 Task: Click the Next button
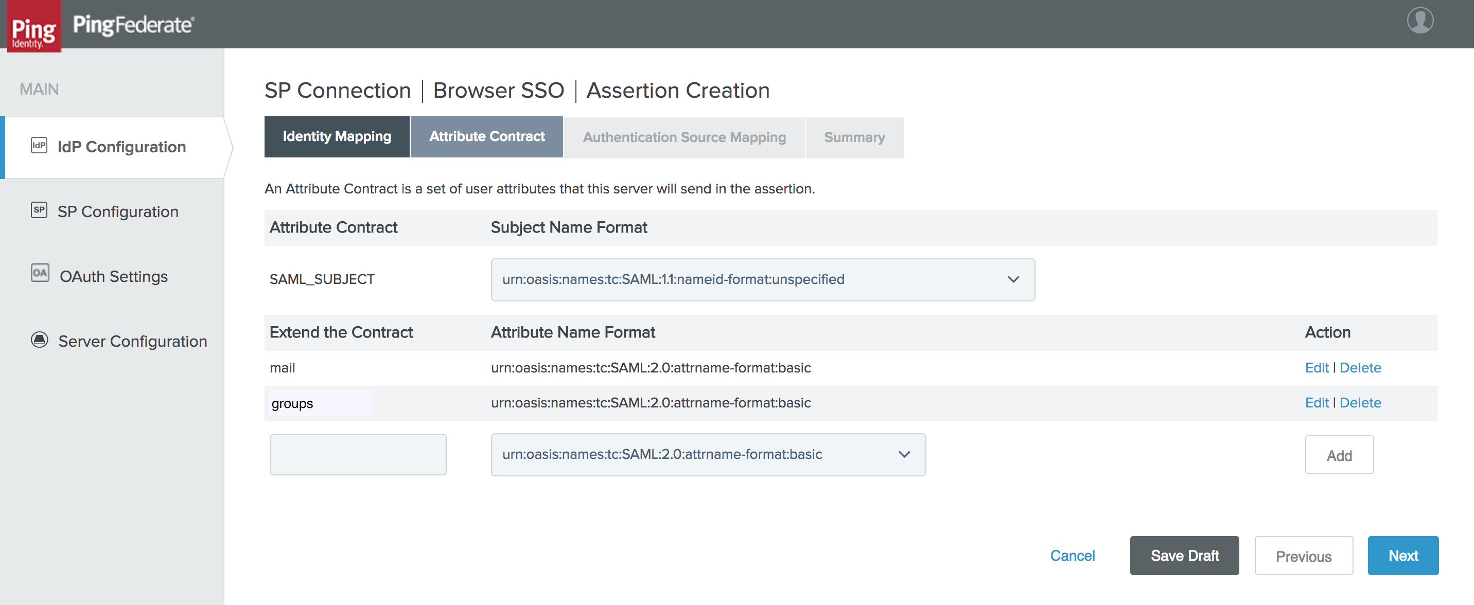point(1402,556)
